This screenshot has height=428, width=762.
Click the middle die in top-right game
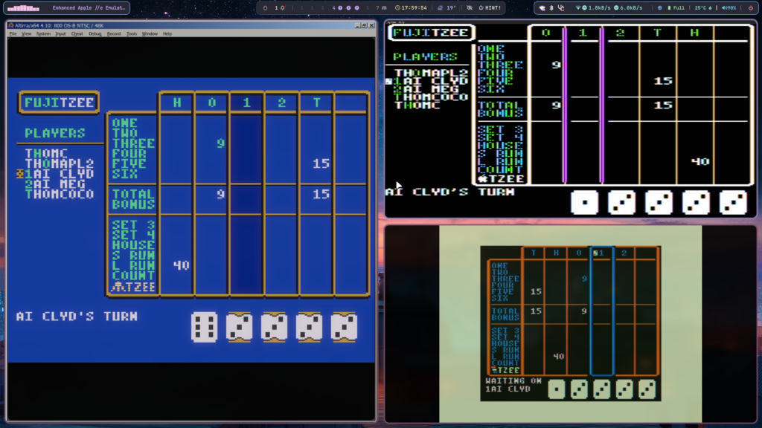click(x=659, y=203)
